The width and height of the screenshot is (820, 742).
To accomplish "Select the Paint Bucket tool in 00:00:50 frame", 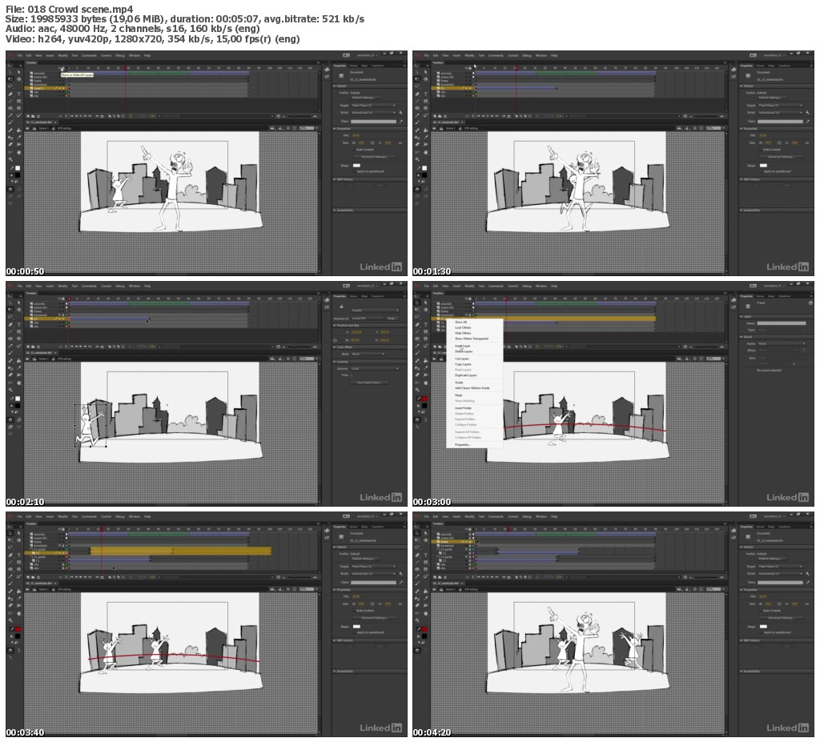I will [x=19, y=130].
